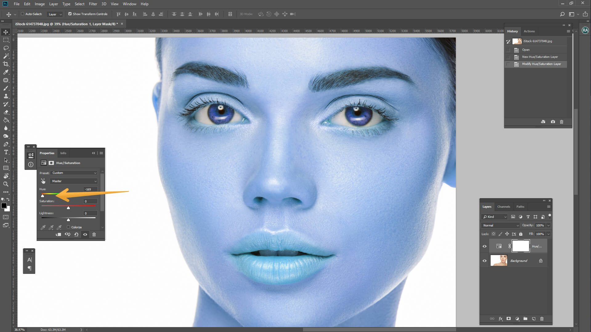Open the Master channel dropdown
Image resolution: width=591 pixels, height=332 pixels.
pyautogui.click(x=73, y=181)
